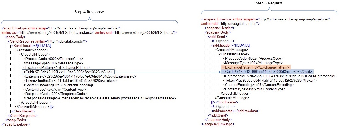
Task: Select the boxed Guid in Step 4 Response
Action: click(x=68, y=72)
